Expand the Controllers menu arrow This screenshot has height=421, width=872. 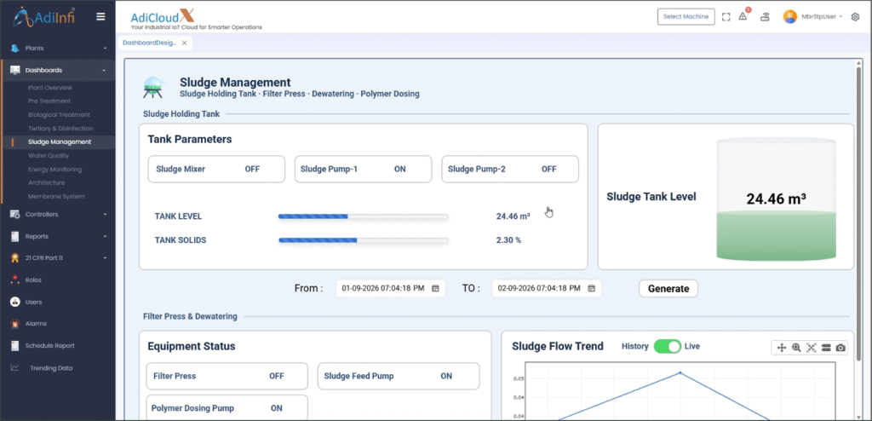coord(105,215)
